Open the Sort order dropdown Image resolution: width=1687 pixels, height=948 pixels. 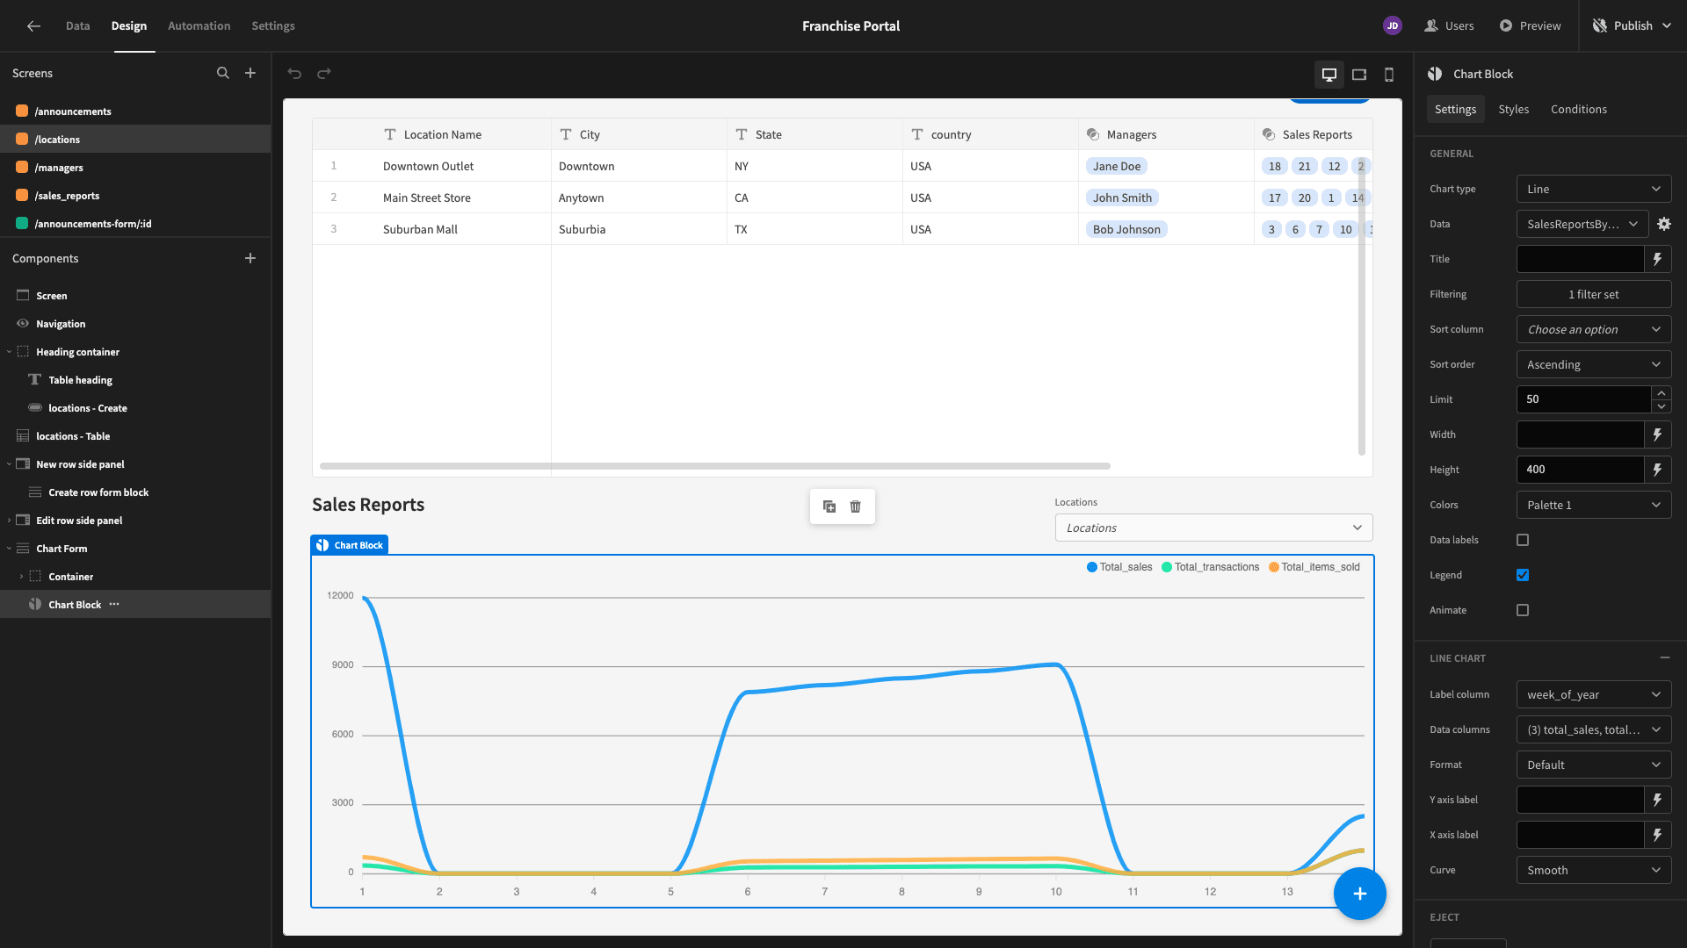point(1594,364)
